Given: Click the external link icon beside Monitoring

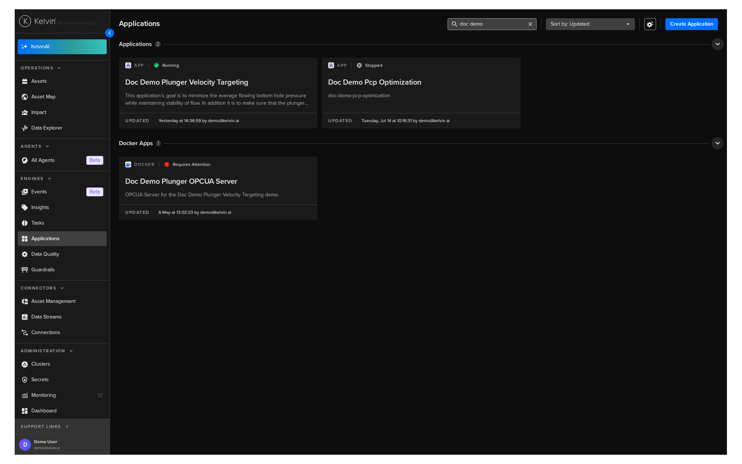Looking at the screenshot, I should 100,395.
